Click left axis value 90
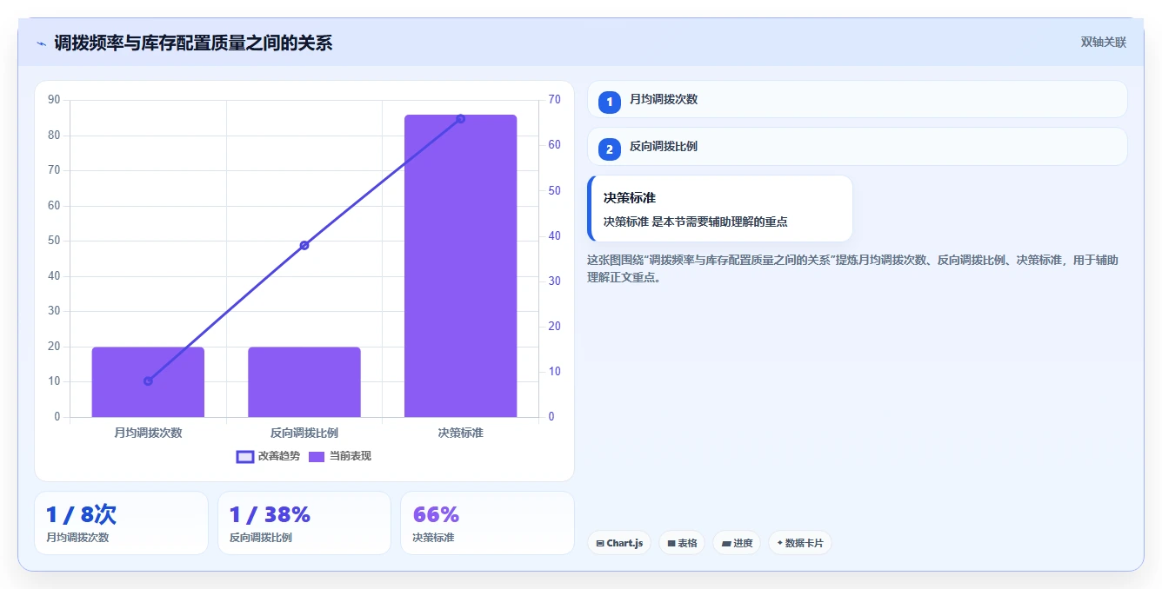This screenshot has width=1162, height=589. [54, 100]
